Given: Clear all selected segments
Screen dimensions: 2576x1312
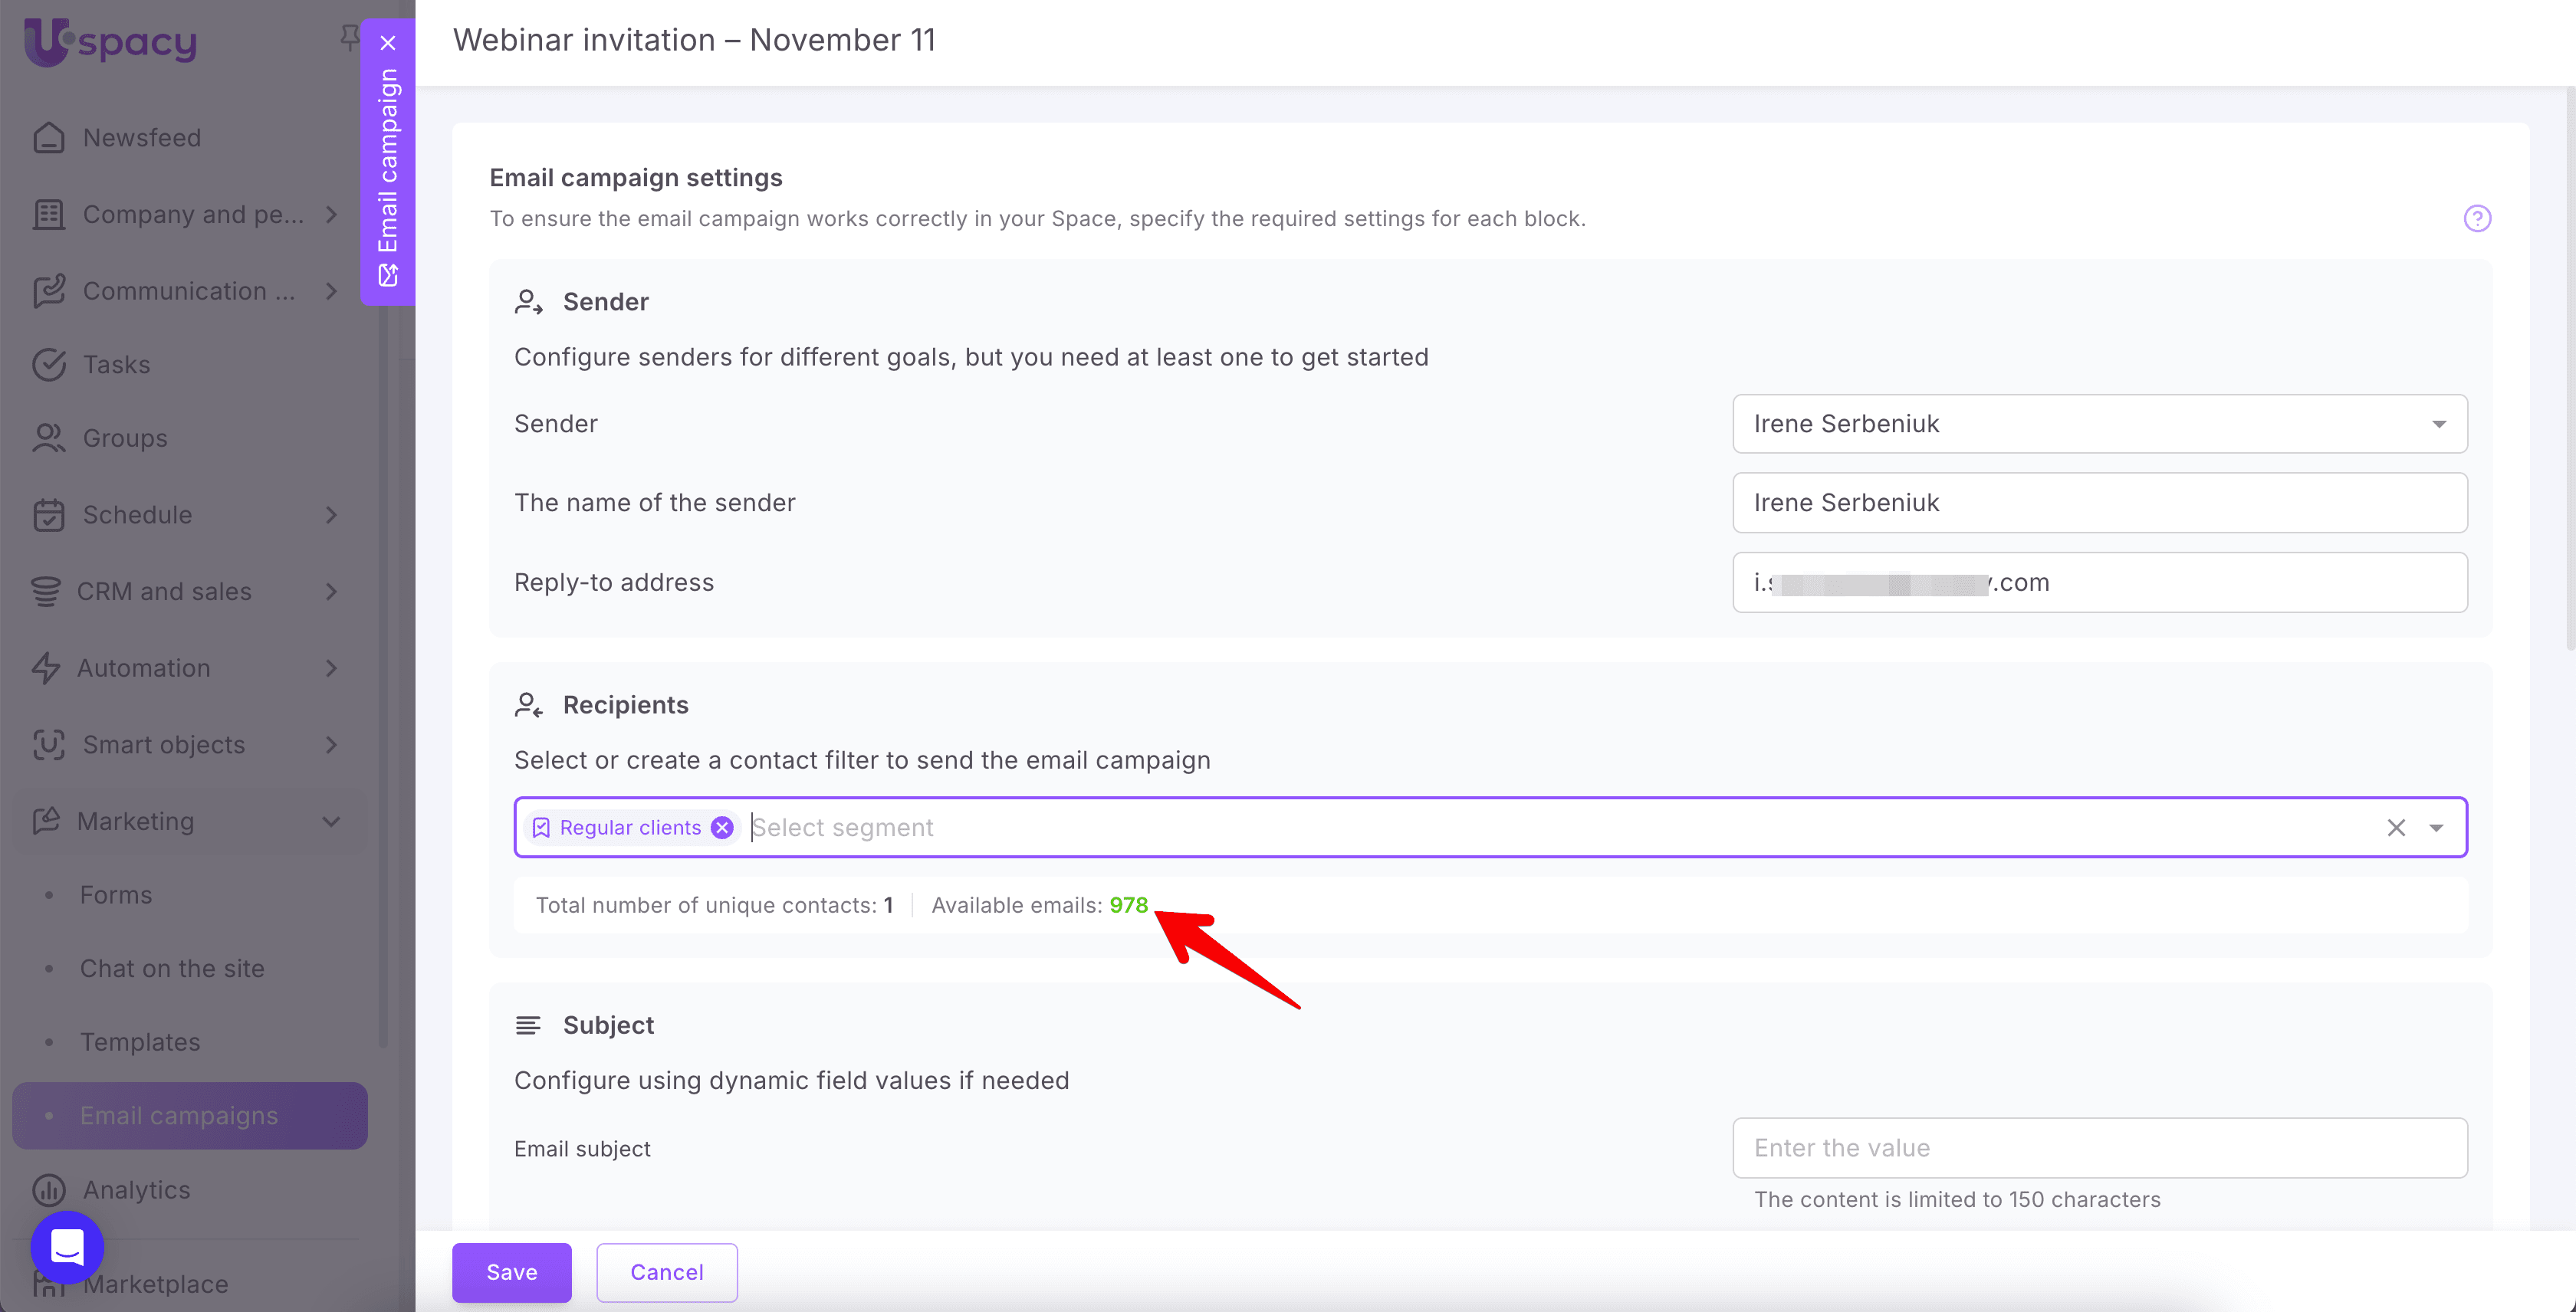Looking at the screenshot, I should [2396, 828].
